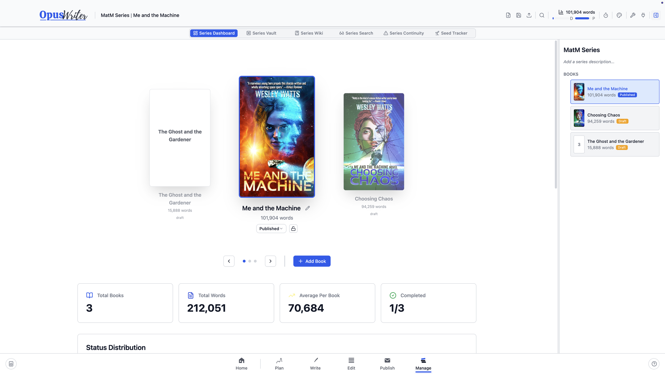Open Publish in bottom navigation
The image size is (665, 374).
(387, 364)
